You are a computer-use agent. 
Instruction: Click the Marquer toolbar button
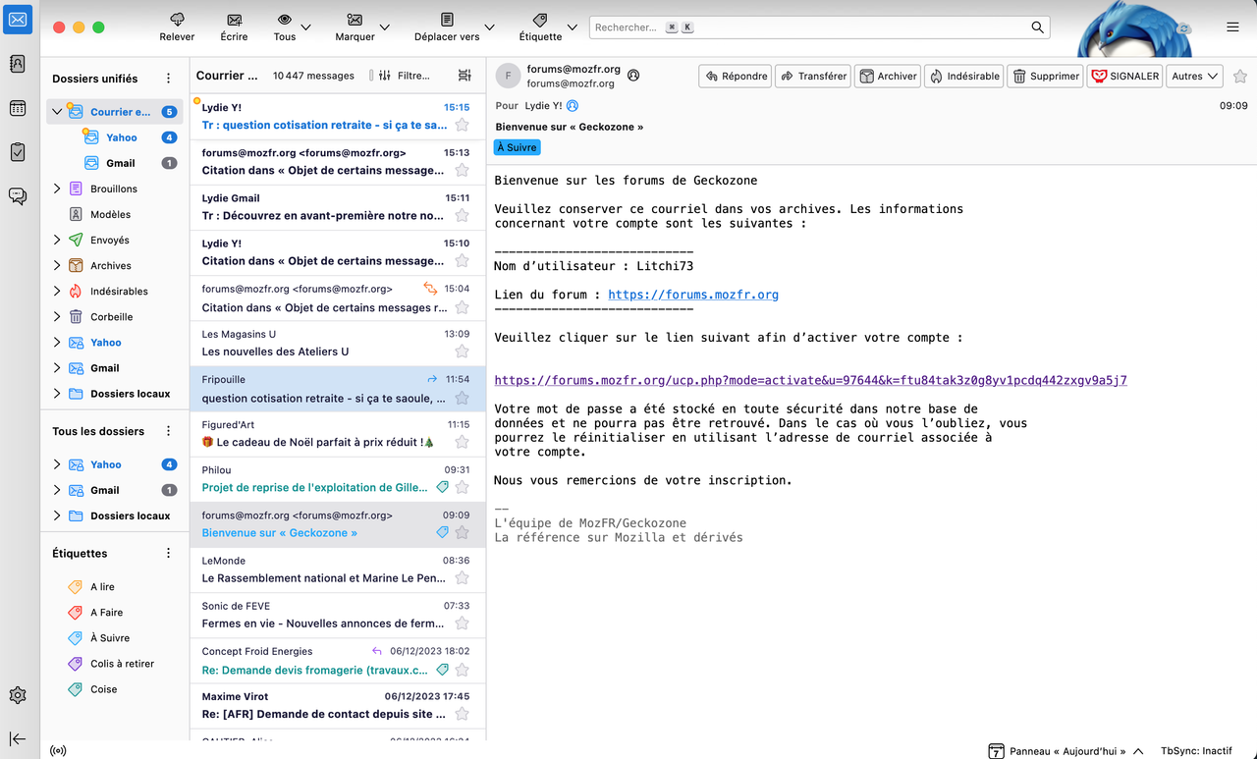coord(355,27)
